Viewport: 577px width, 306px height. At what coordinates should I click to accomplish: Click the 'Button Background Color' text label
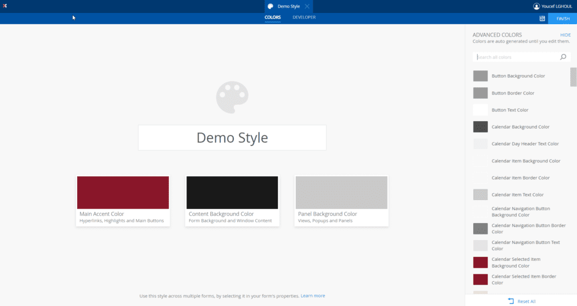tap(518, 76)
